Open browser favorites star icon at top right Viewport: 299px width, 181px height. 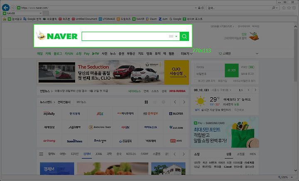[x=289, y=8]
